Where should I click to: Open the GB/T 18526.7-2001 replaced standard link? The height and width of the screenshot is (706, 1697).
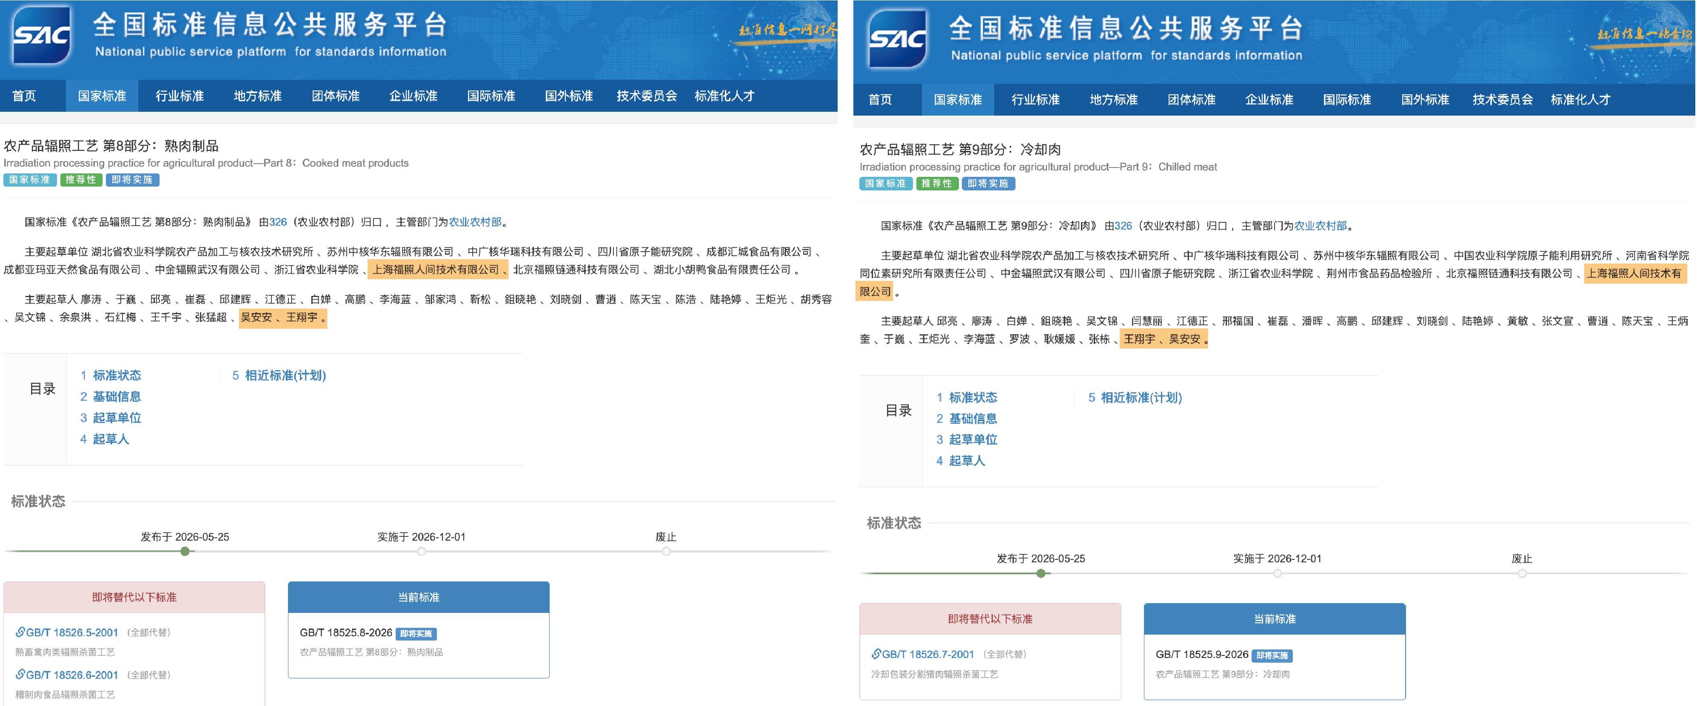pos(927,655)
